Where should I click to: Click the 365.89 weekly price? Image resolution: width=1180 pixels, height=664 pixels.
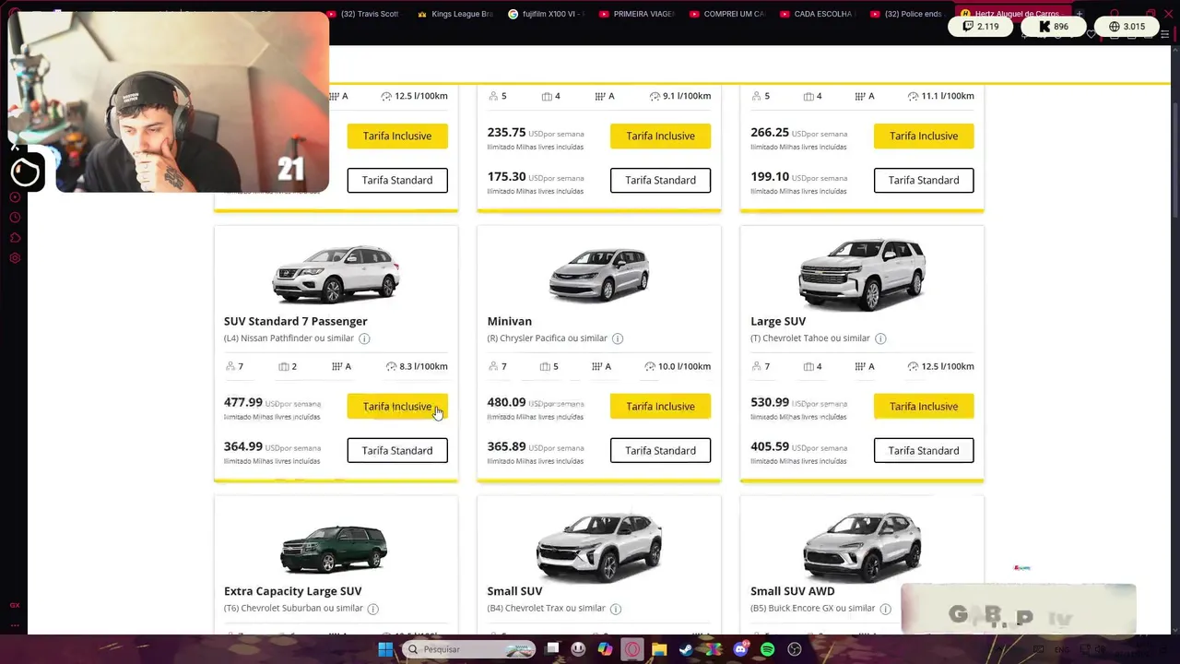coord(507,446)
